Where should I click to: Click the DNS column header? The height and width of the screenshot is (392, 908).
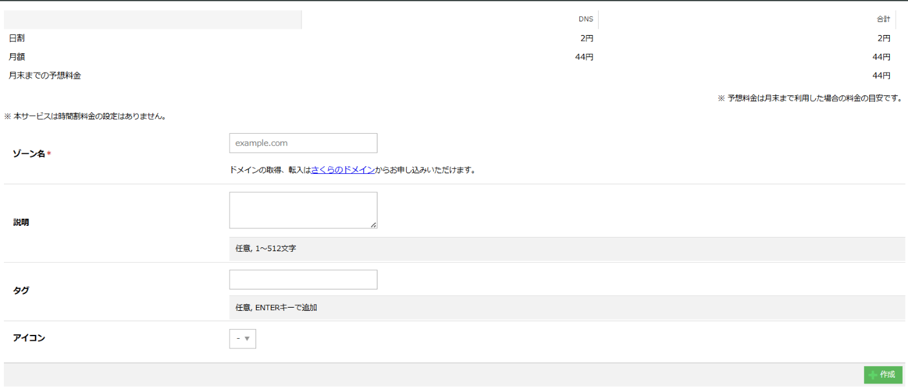[x=586, y=19]
